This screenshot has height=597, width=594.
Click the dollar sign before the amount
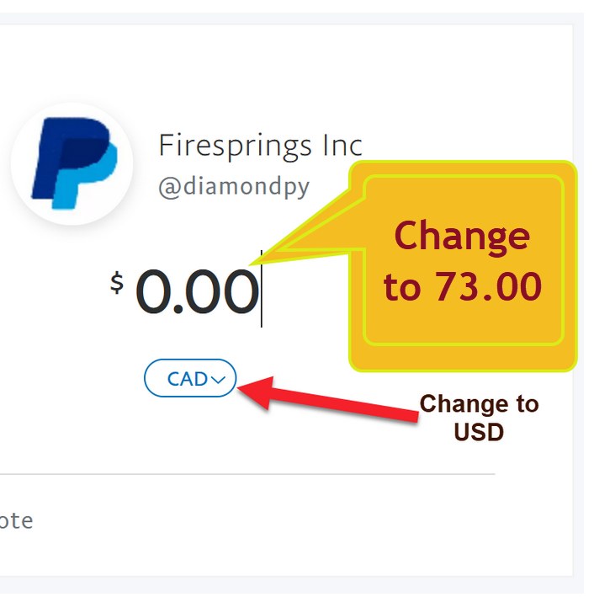tap(117, 283)
